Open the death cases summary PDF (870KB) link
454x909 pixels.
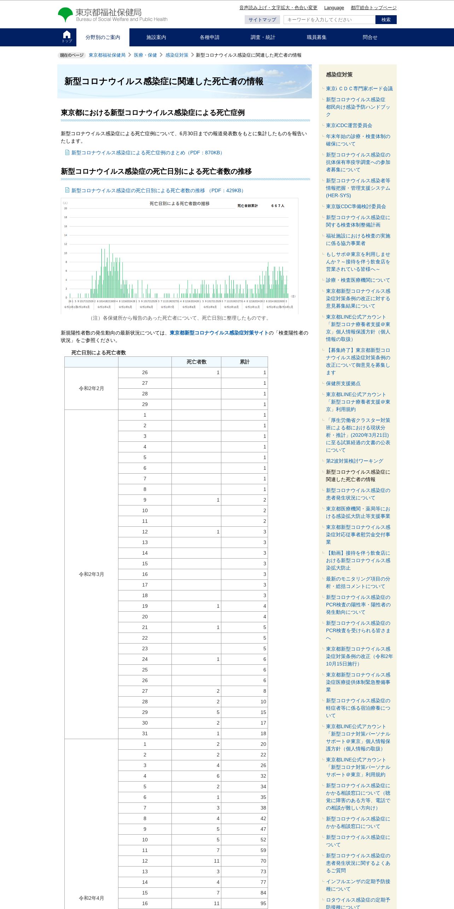tap(147, 153)
